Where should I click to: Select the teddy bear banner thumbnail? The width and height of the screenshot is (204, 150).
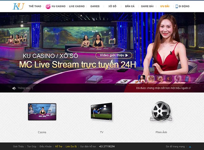(x=160, y=79)
